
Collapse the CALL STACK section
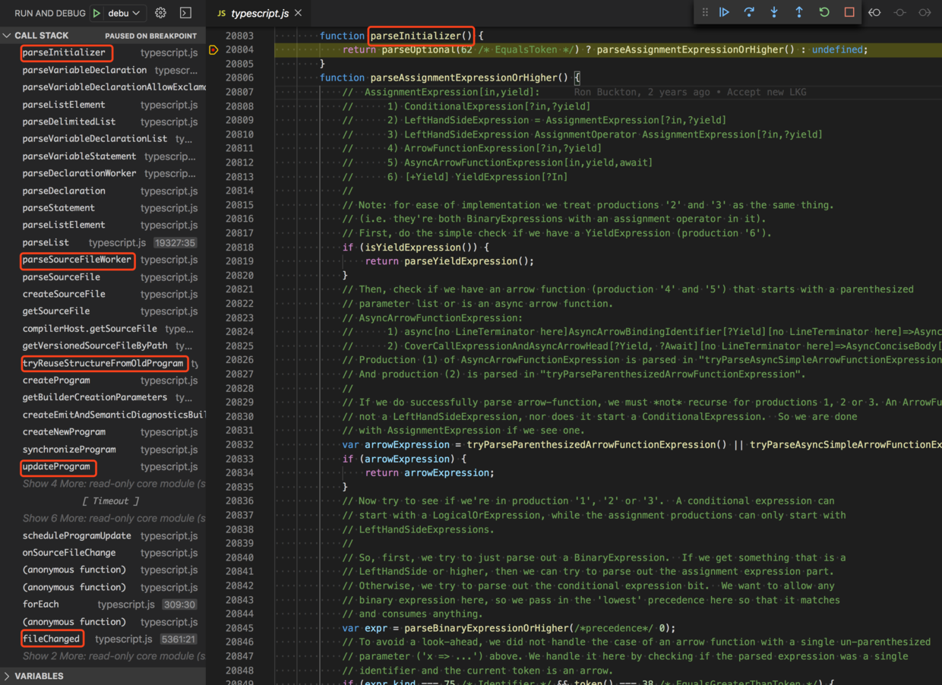[7, 36]
